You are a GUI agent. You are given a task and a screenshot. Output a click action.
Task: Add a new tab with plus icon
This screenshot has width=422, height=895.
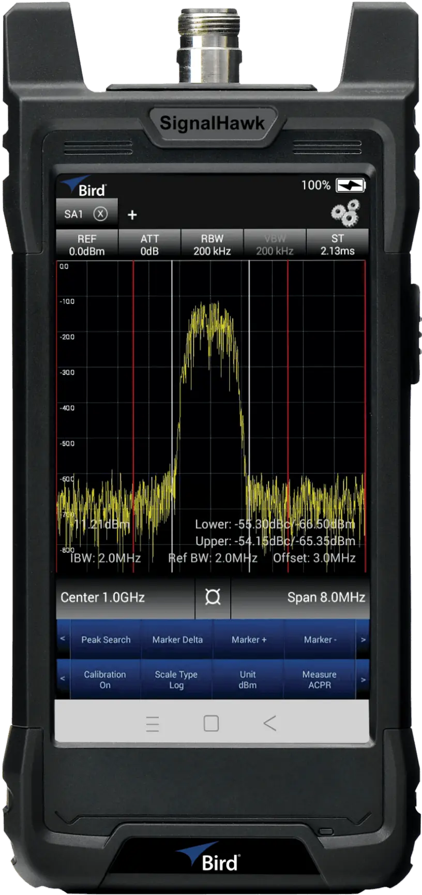[x=132, y=215]
